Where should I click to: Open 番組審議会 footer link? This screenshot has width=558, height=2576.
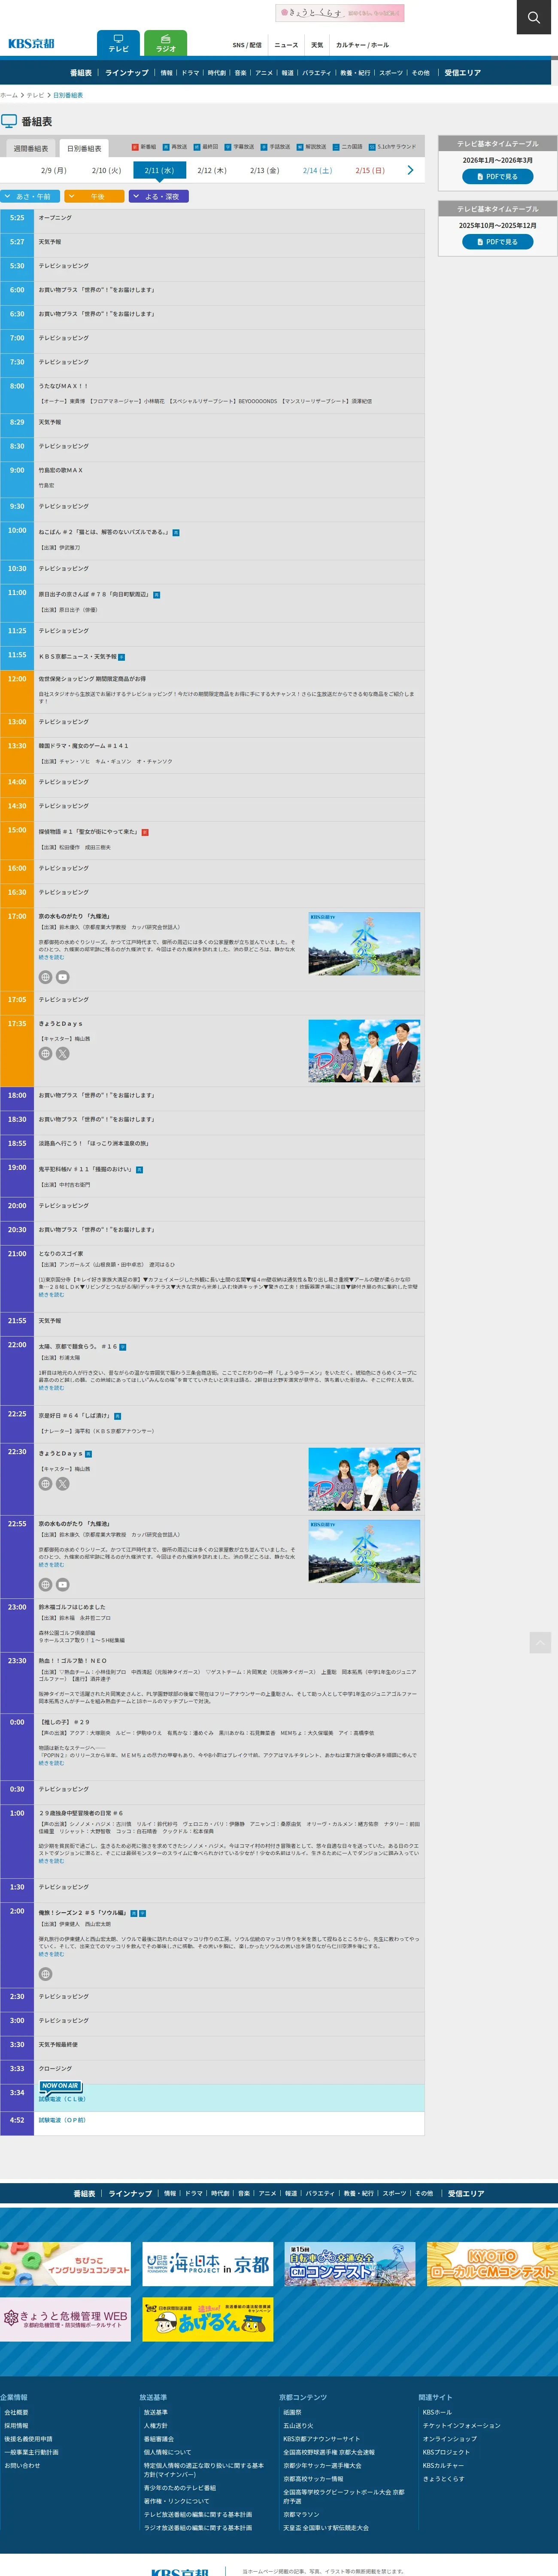tap(159, 2438)
